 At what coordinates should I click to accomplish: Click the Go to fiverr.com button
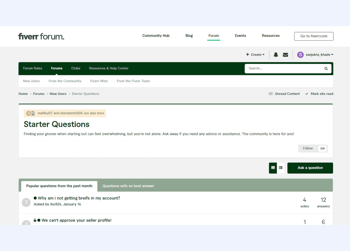tap(313, 36)
